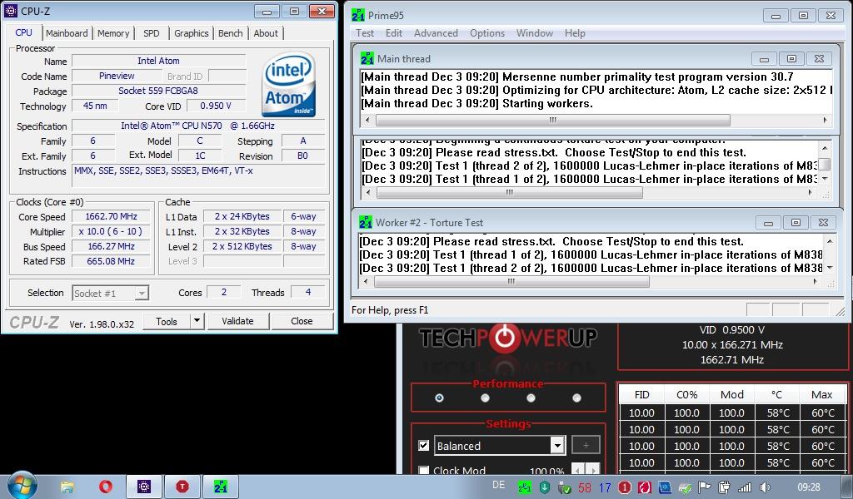Click the green shield download tray icon
This screenshot has width=853, height=499.
pos(545,487)
